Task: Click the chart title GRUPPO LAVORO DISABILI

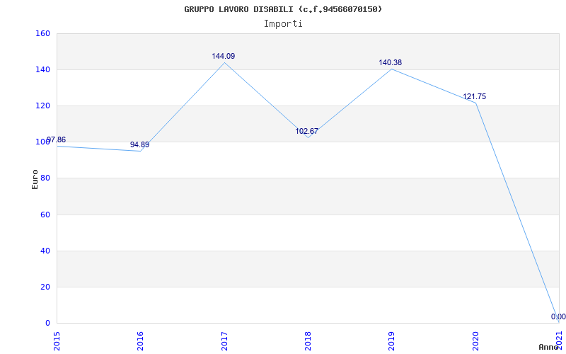Action: click(x=283, y=9)
